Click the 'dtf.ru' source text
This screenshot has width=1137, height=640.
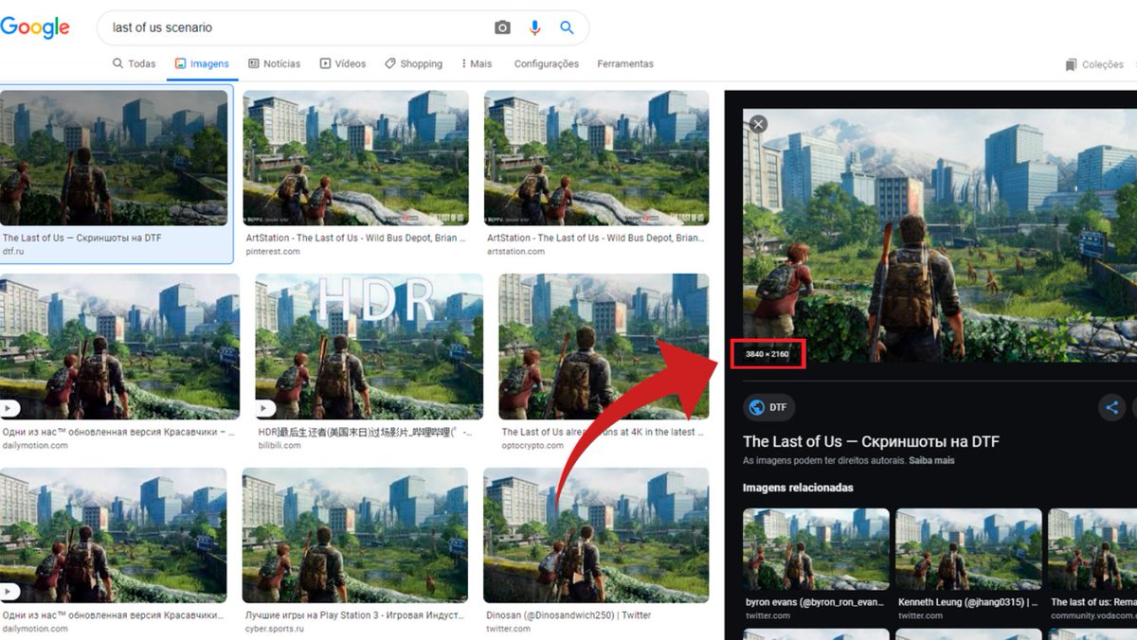point(14,252)
